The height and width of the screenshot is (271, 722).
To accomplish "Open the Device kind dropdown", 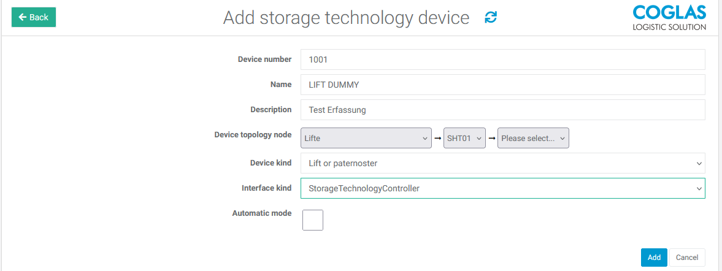I will point(502,163).
